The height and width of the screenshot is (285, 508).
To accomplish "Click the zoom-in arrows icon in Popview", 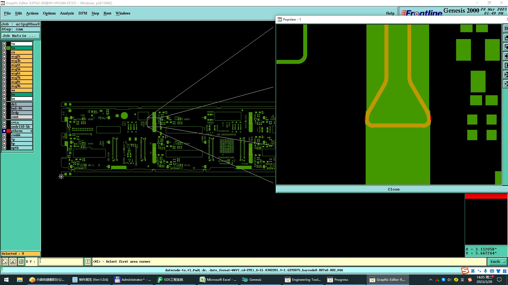I will pyautogui.click(x=506, y=75).
